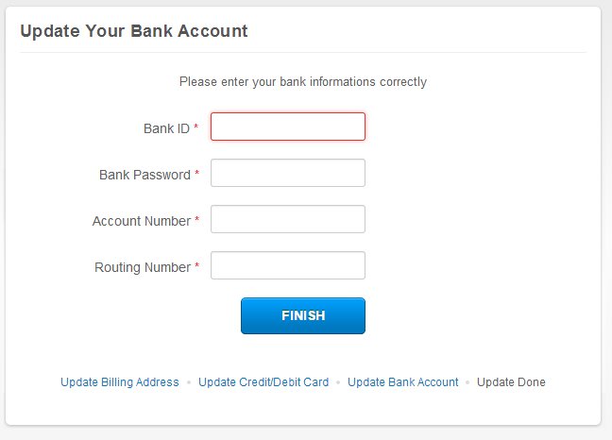Click the instruction text about bank informations
The width and height of the screenshot is (612, 440).
pos(303,82)
